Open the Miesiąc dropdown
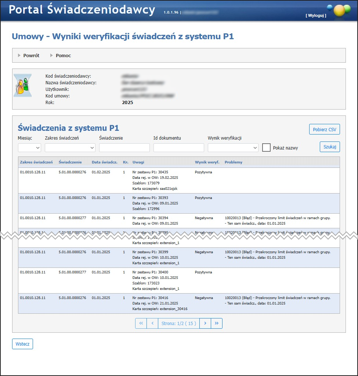The width and height of the screenshot is (358, 376). (x=29, y=148)
